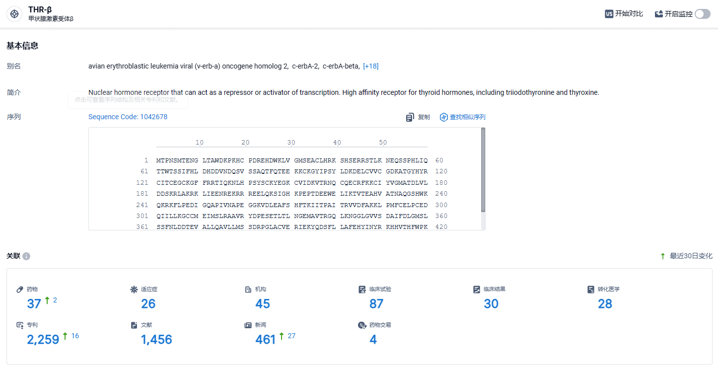Click the copy sequence icon (复制)
This screenshot has height=368, width=718.
410,117
